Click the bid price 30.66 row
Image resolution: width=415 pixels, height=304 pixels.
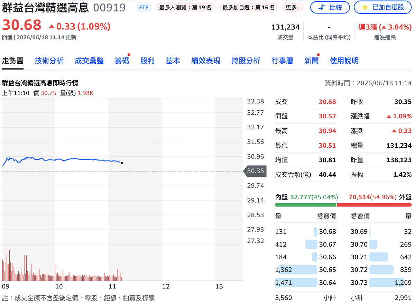click(x=306, y=257)
